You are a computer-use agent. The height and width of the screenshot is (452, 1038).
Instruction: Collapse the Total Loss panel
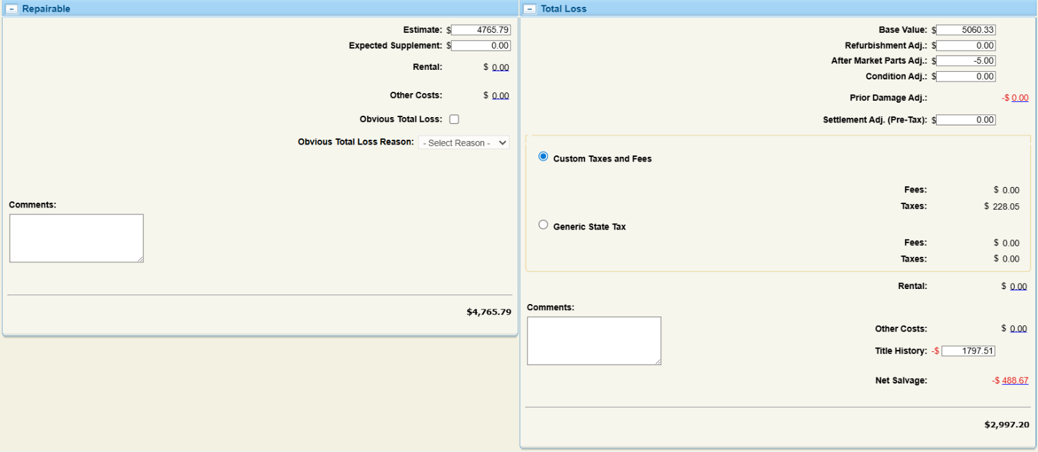coord(530,9)
